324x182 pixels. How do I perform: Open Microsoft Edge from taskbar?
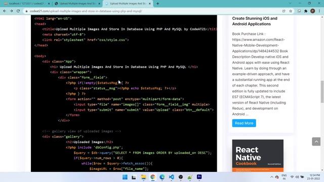pos(162,177)
